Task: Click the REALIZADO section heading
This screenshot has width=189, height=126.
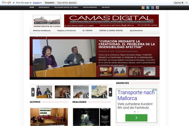Action: [79, 102]
